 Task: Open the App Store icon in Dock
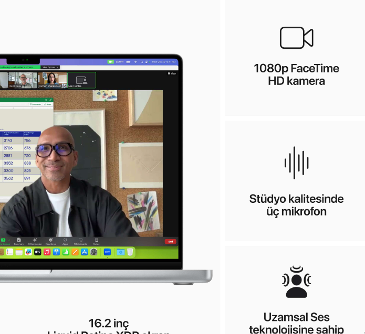pos(84,252)
